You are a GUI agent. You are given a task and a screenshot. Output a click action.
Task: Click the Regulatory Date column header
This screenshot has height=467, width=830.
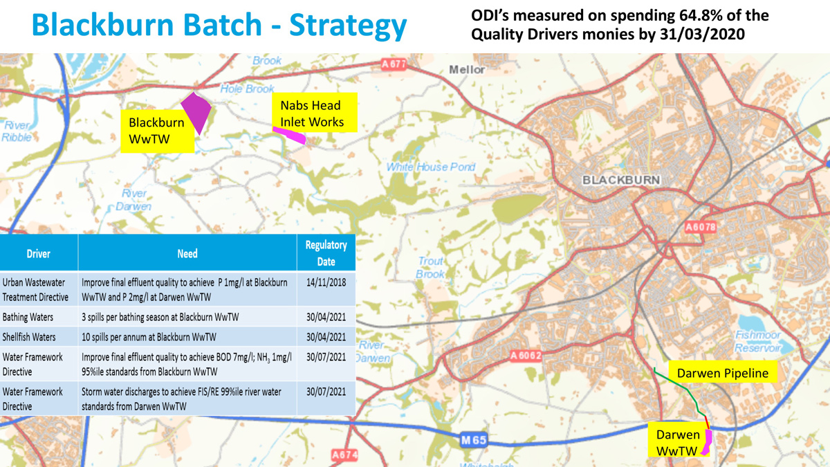tap(326, 253)
